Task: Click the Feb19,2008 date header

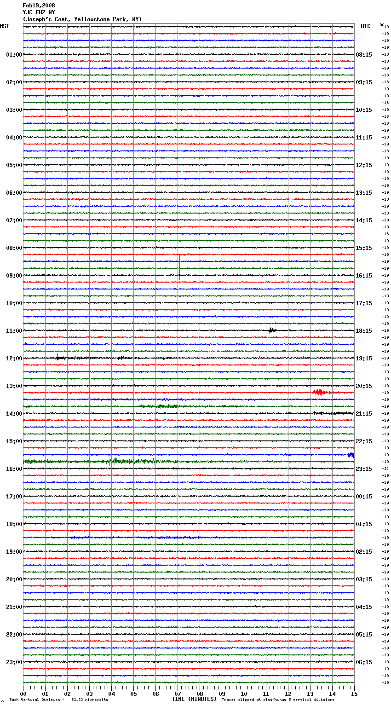Action: pos(39,6)
